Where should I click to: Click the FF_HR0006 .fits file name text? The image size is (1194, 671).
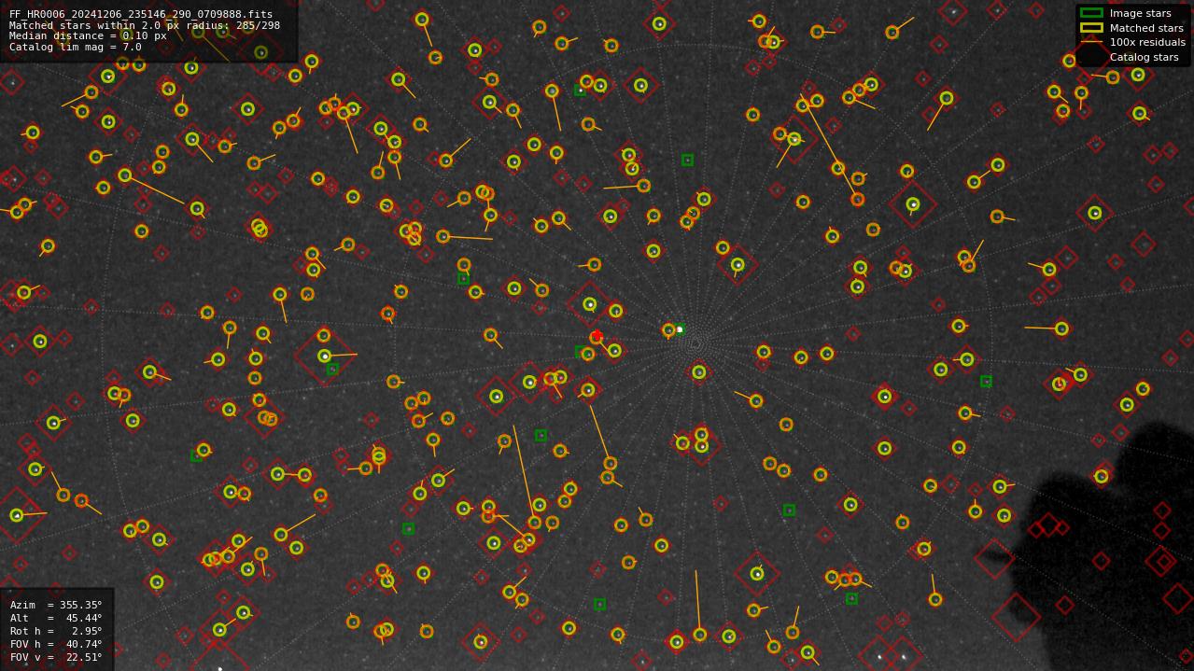pyautogui.click(x=141, y=15)
